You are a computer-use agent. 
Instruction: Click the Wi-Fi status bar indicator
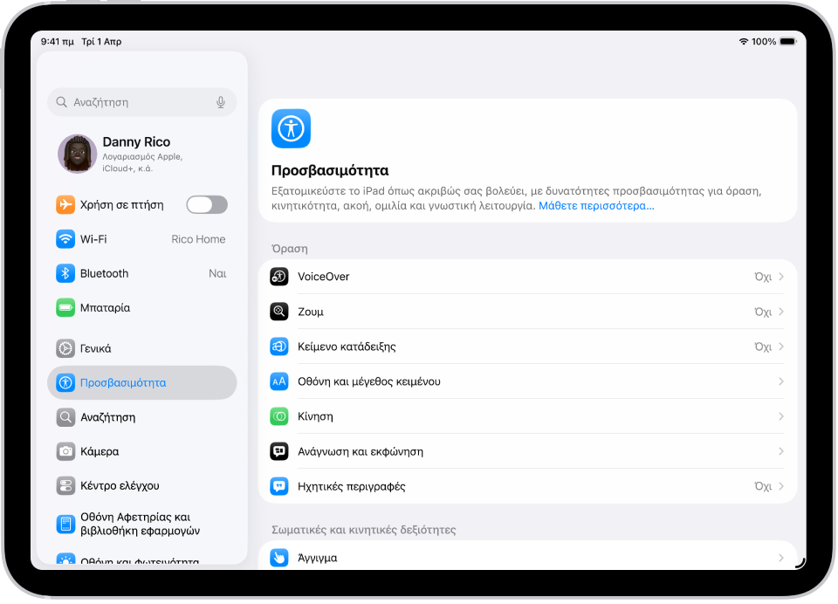[744, 41]
